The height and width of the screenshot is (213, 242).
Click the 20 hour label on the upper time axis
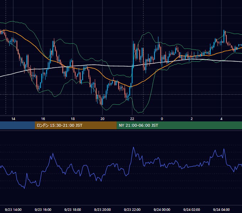pos(102,119)
